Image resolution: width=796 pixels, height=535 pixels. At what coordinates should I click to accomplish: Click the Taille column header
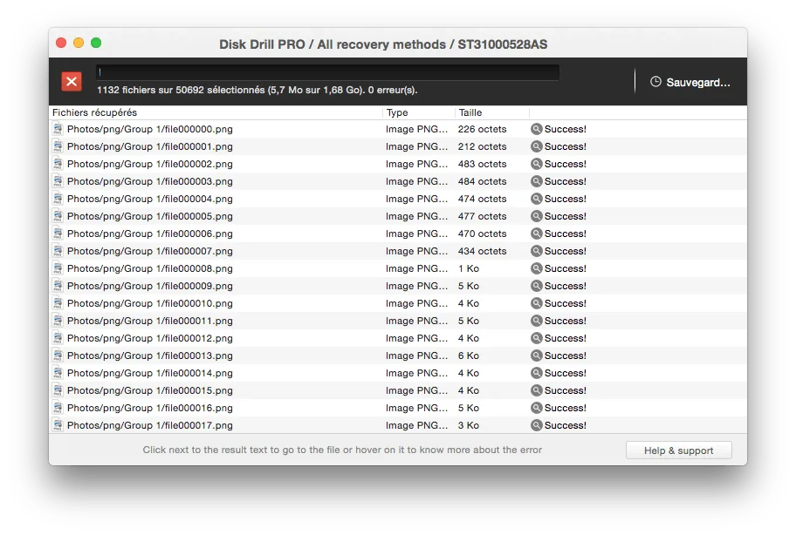tap(492, 112)
